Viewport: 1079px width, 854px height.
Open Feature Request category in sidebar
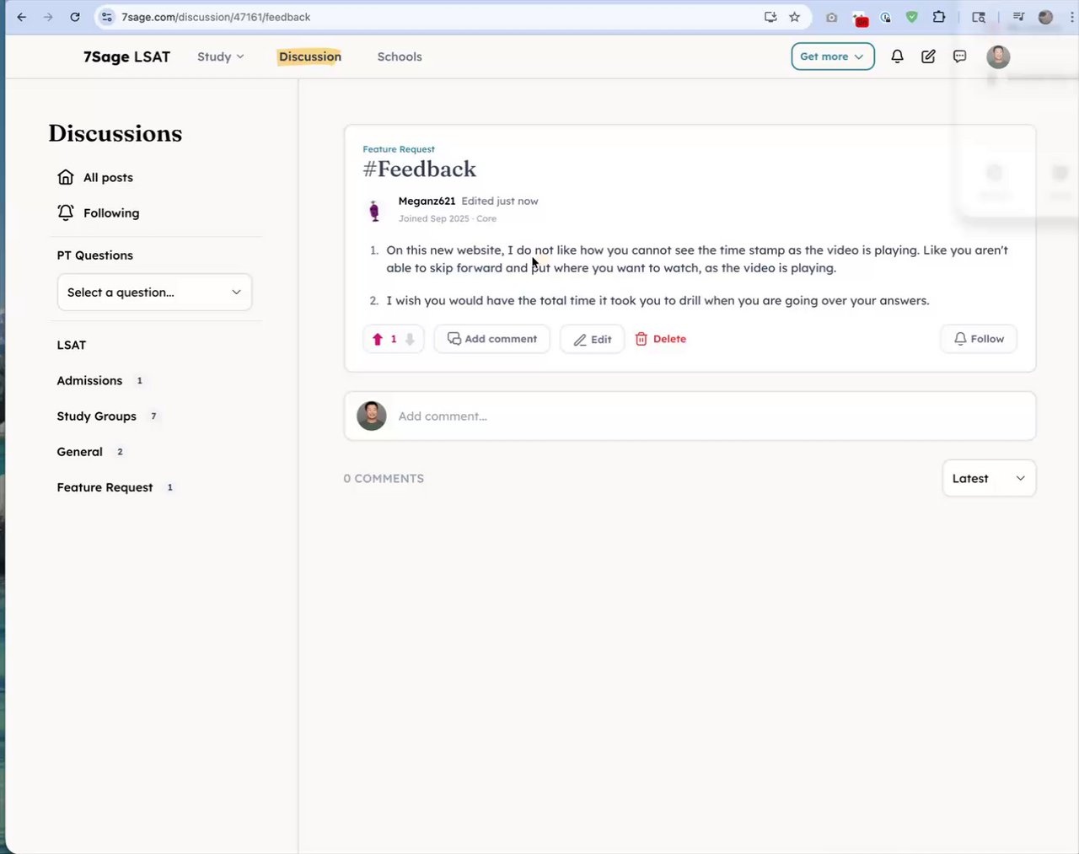pos(105,487)
